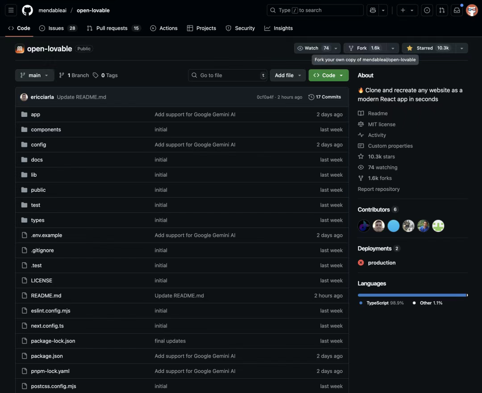View the 10.3k stars link
482x393 pixels.
(x=376, y=157)
